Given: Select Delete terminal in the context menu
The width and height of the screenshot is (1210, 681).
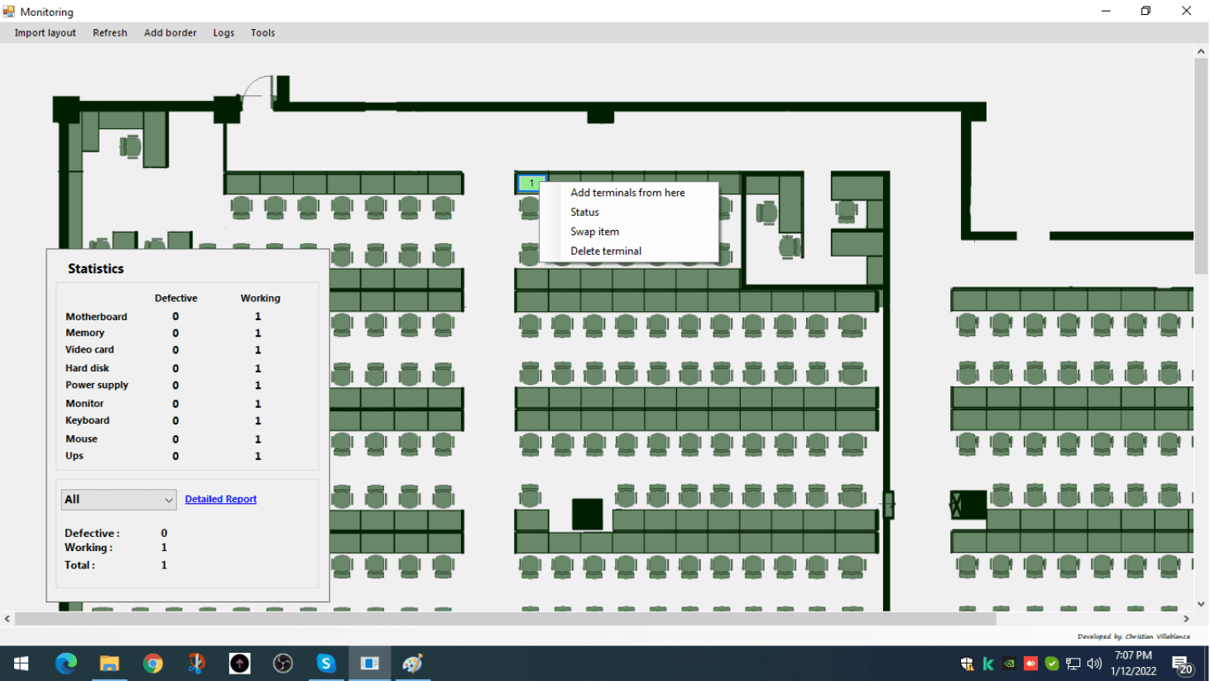Looking at the screenshot, I should click(x=606, y=251).
